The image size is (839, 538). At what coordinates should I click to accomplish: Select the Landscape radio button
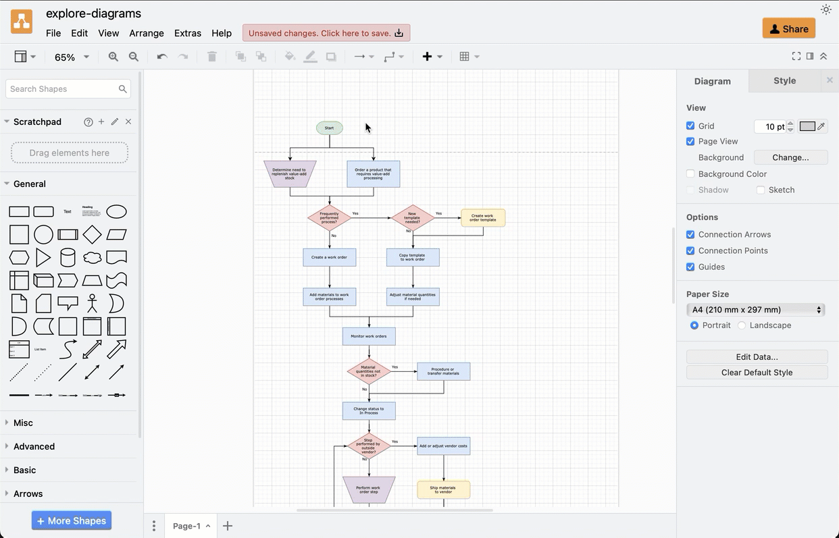[741, 325]
